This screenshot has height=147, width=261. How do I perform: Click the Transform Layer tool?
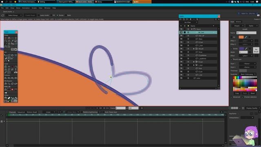pos(5,67)
